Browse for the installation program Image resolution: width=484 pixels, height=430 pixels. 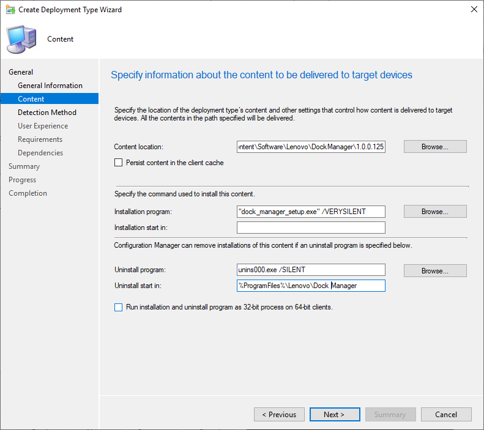pos(435,212)
